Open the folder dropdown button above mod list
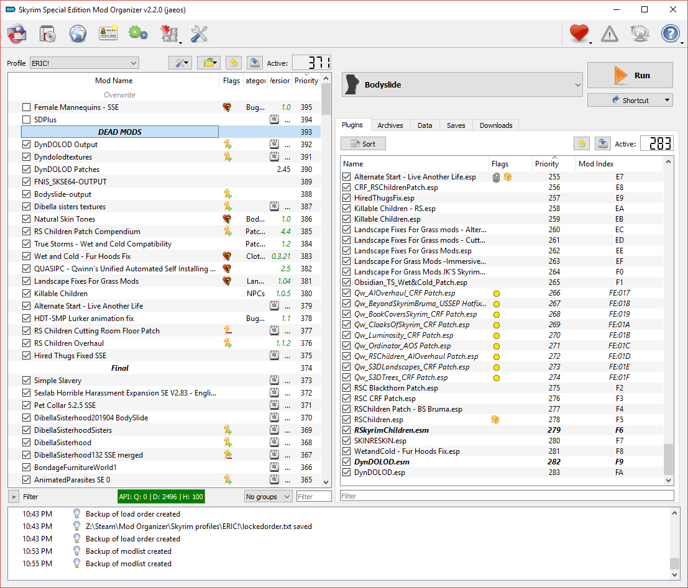Screen dimensions: 688x588 (x=209, y=63)
